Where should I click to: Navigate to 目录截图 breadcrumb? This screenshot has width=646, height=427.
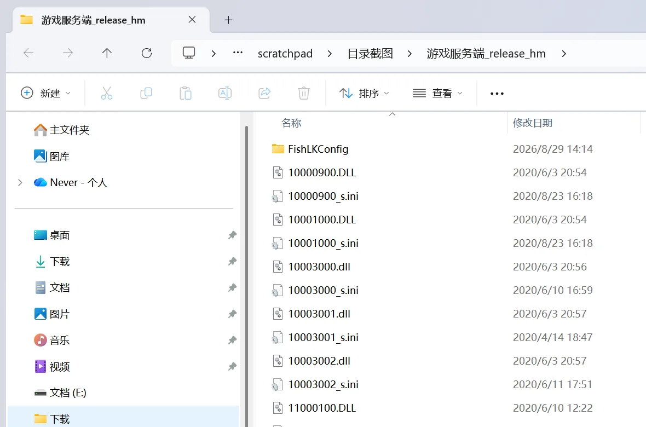pyautogui.click(x=370, y=53)
